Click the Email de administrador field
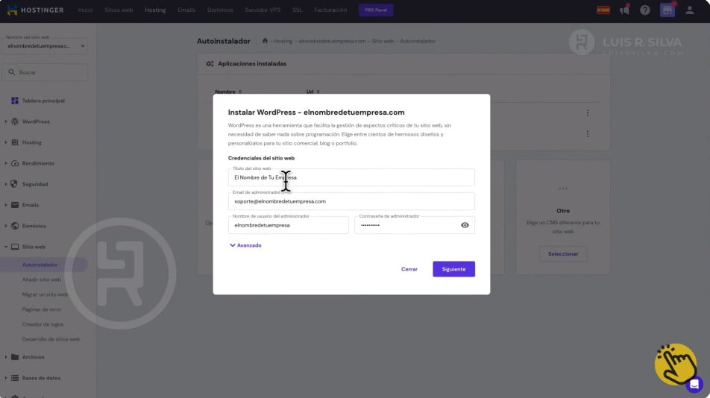The height and width of the screenshot is (398, 710). coord(351,201)
